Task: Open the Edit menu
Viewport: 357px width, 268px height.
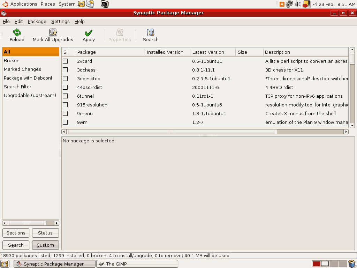Action: click(x=19, y=21)
